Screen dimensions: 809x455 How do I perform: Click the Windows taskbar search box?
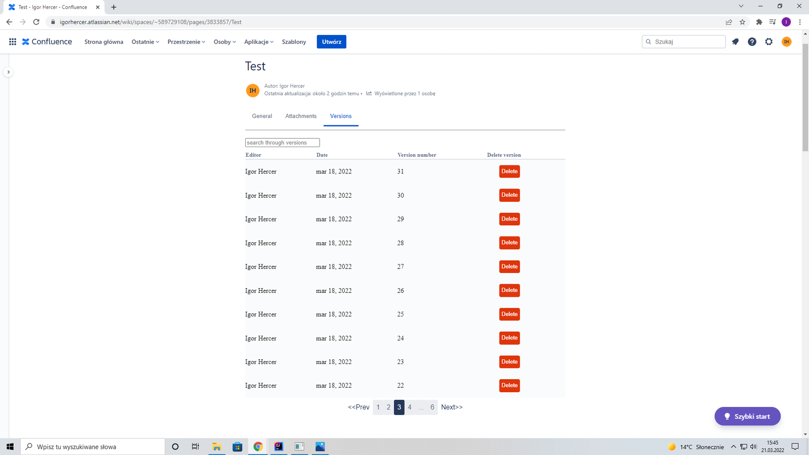(x=93, y=446)
